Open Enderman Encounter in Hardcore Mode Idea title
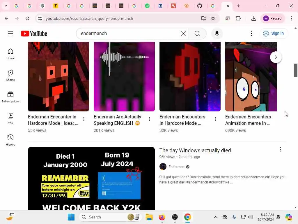 (53, 120)
